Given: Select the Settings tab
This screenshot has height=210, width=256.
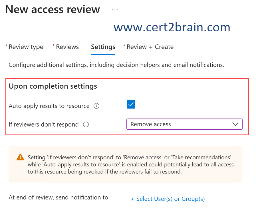Looking at the screenshot, I should pyautogui.click(x=103, y=47).
